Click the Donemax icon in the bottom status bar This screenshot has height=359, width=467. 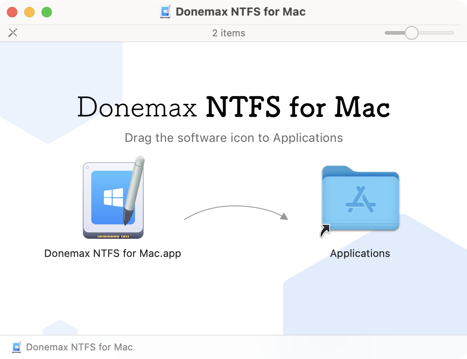(x=16, y=347)
